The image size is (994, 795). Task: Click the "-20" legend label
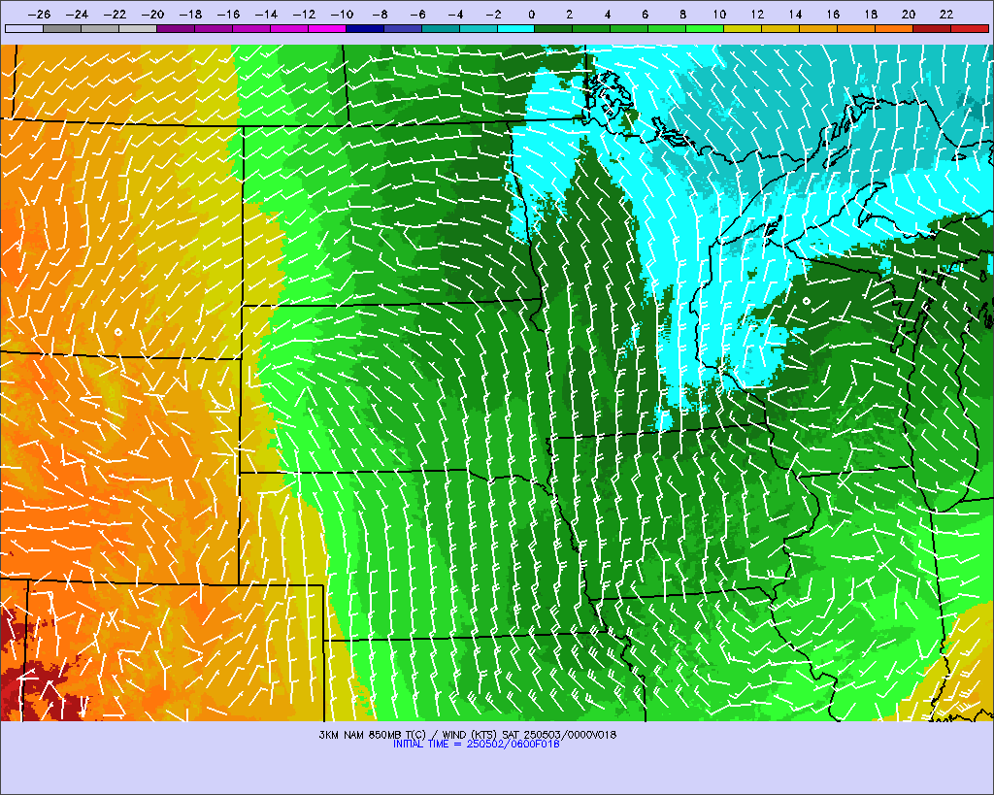point(152,14)
